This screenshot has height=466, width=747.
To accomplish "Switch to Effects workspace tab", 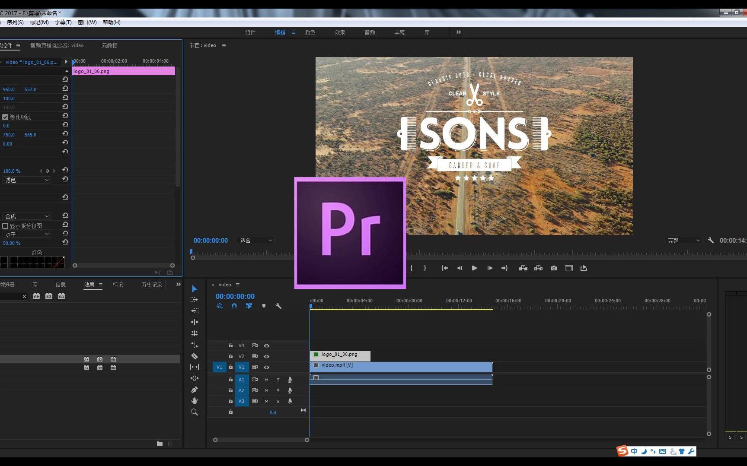I will click(340, 32).
